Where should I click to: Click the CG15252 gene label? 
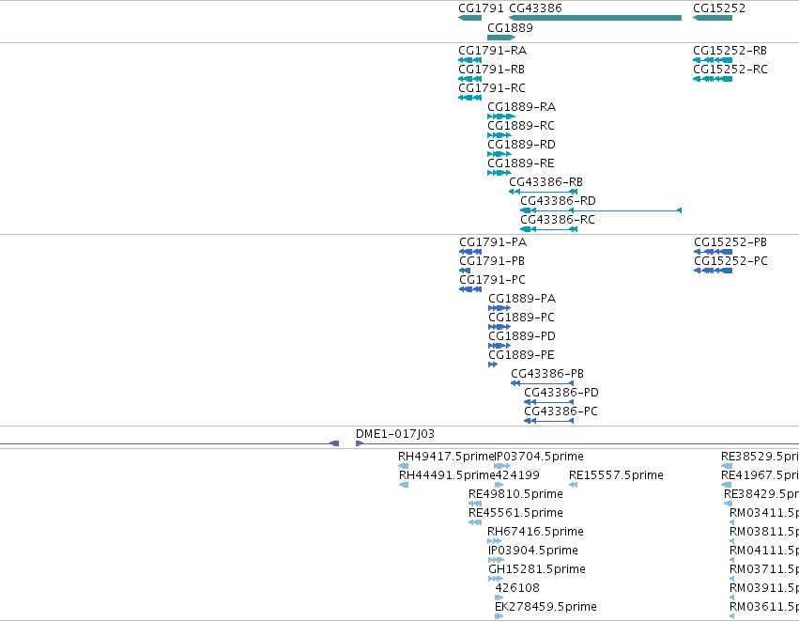(x=719, y=8)
